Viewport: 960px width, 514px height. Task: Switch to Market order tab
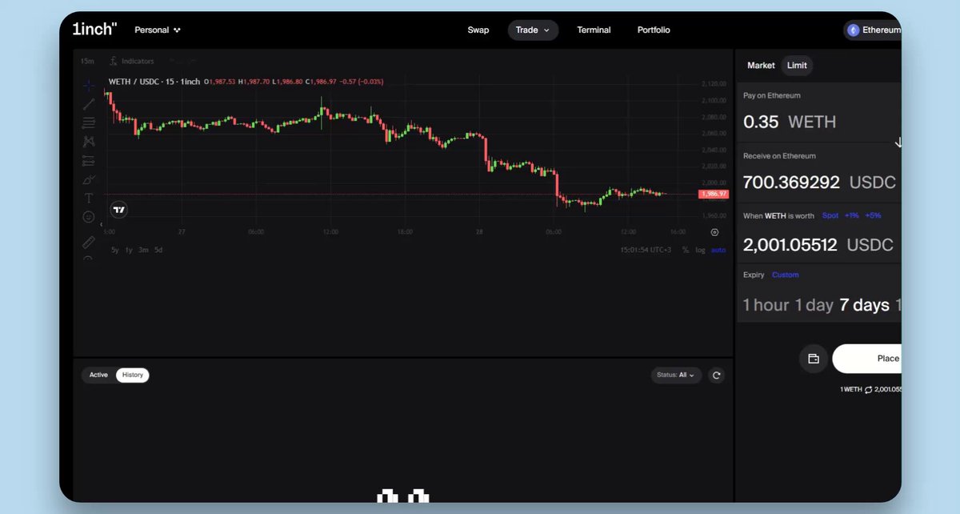pos(761,66)
